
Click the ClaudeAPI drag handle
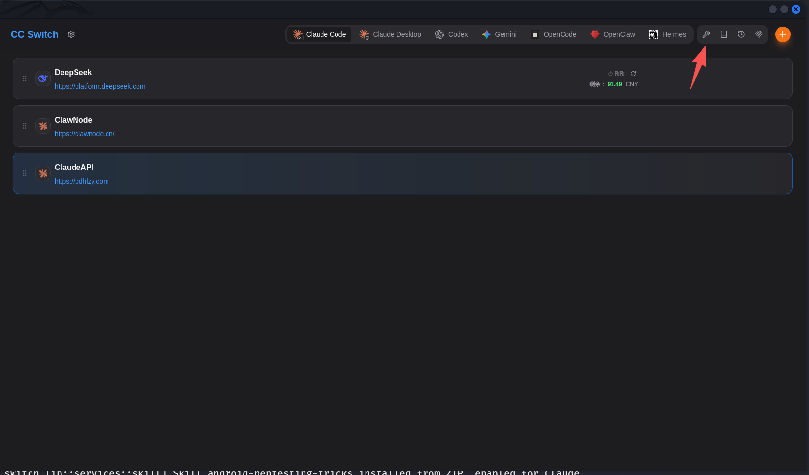coord(25,173)
